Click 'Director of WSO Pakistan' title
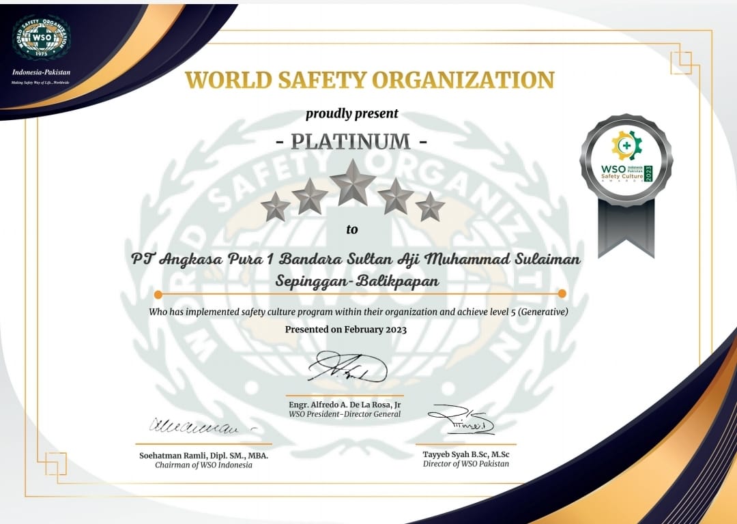737x524 pixels. click(465, 464)
